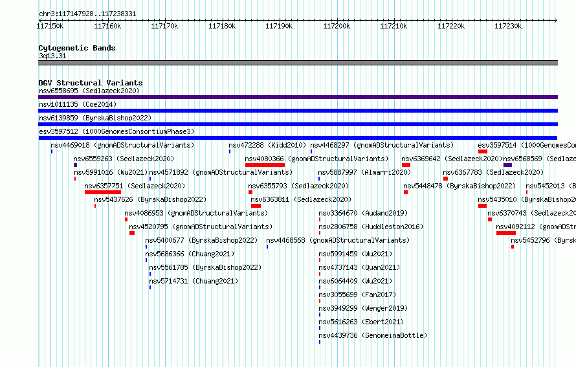Open nsv5400677 (ByrskaBishop2022) variant

point(201,240)
